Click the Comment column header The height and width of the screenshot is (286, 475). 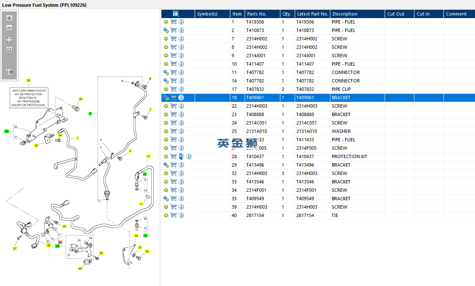459,14
